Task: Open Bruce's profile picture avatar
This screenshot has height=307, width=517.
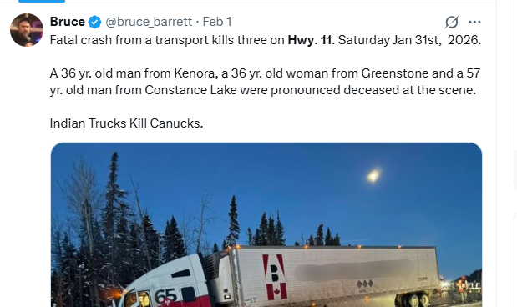Action: [27, 30]
